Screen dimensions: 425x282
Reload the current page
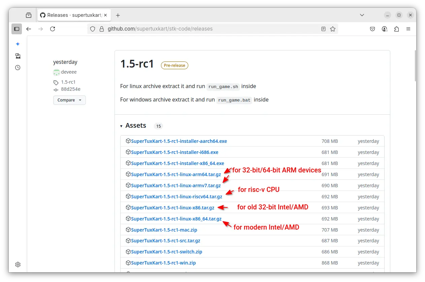53,29
